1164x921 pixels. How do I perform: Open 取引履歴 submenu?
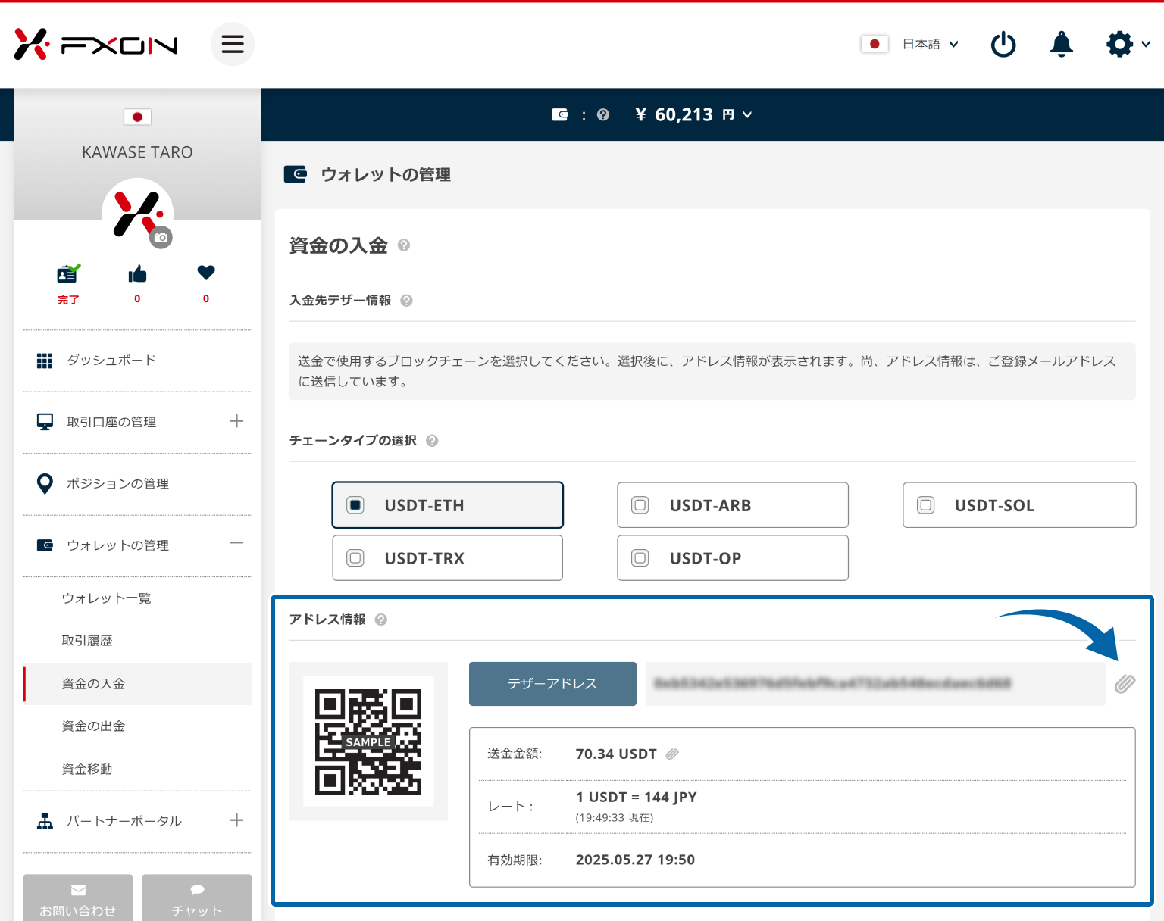[x=87, y=641]
